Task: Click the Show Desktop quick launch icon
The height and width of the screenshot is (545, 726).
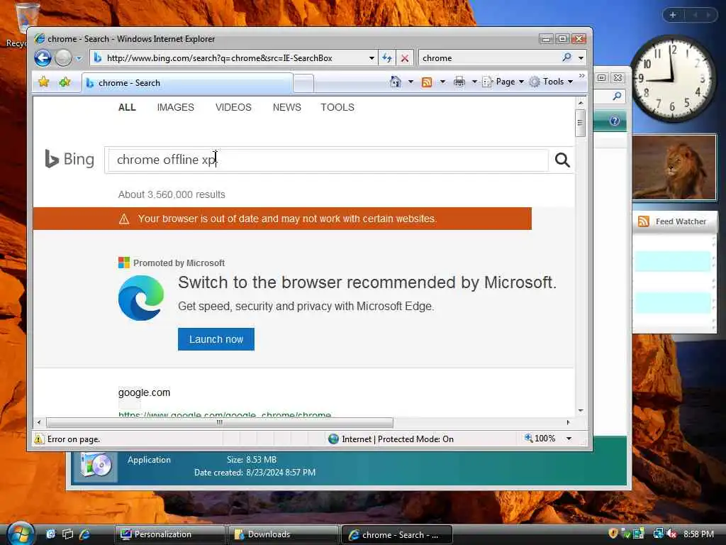Action: tap(50, 534)
